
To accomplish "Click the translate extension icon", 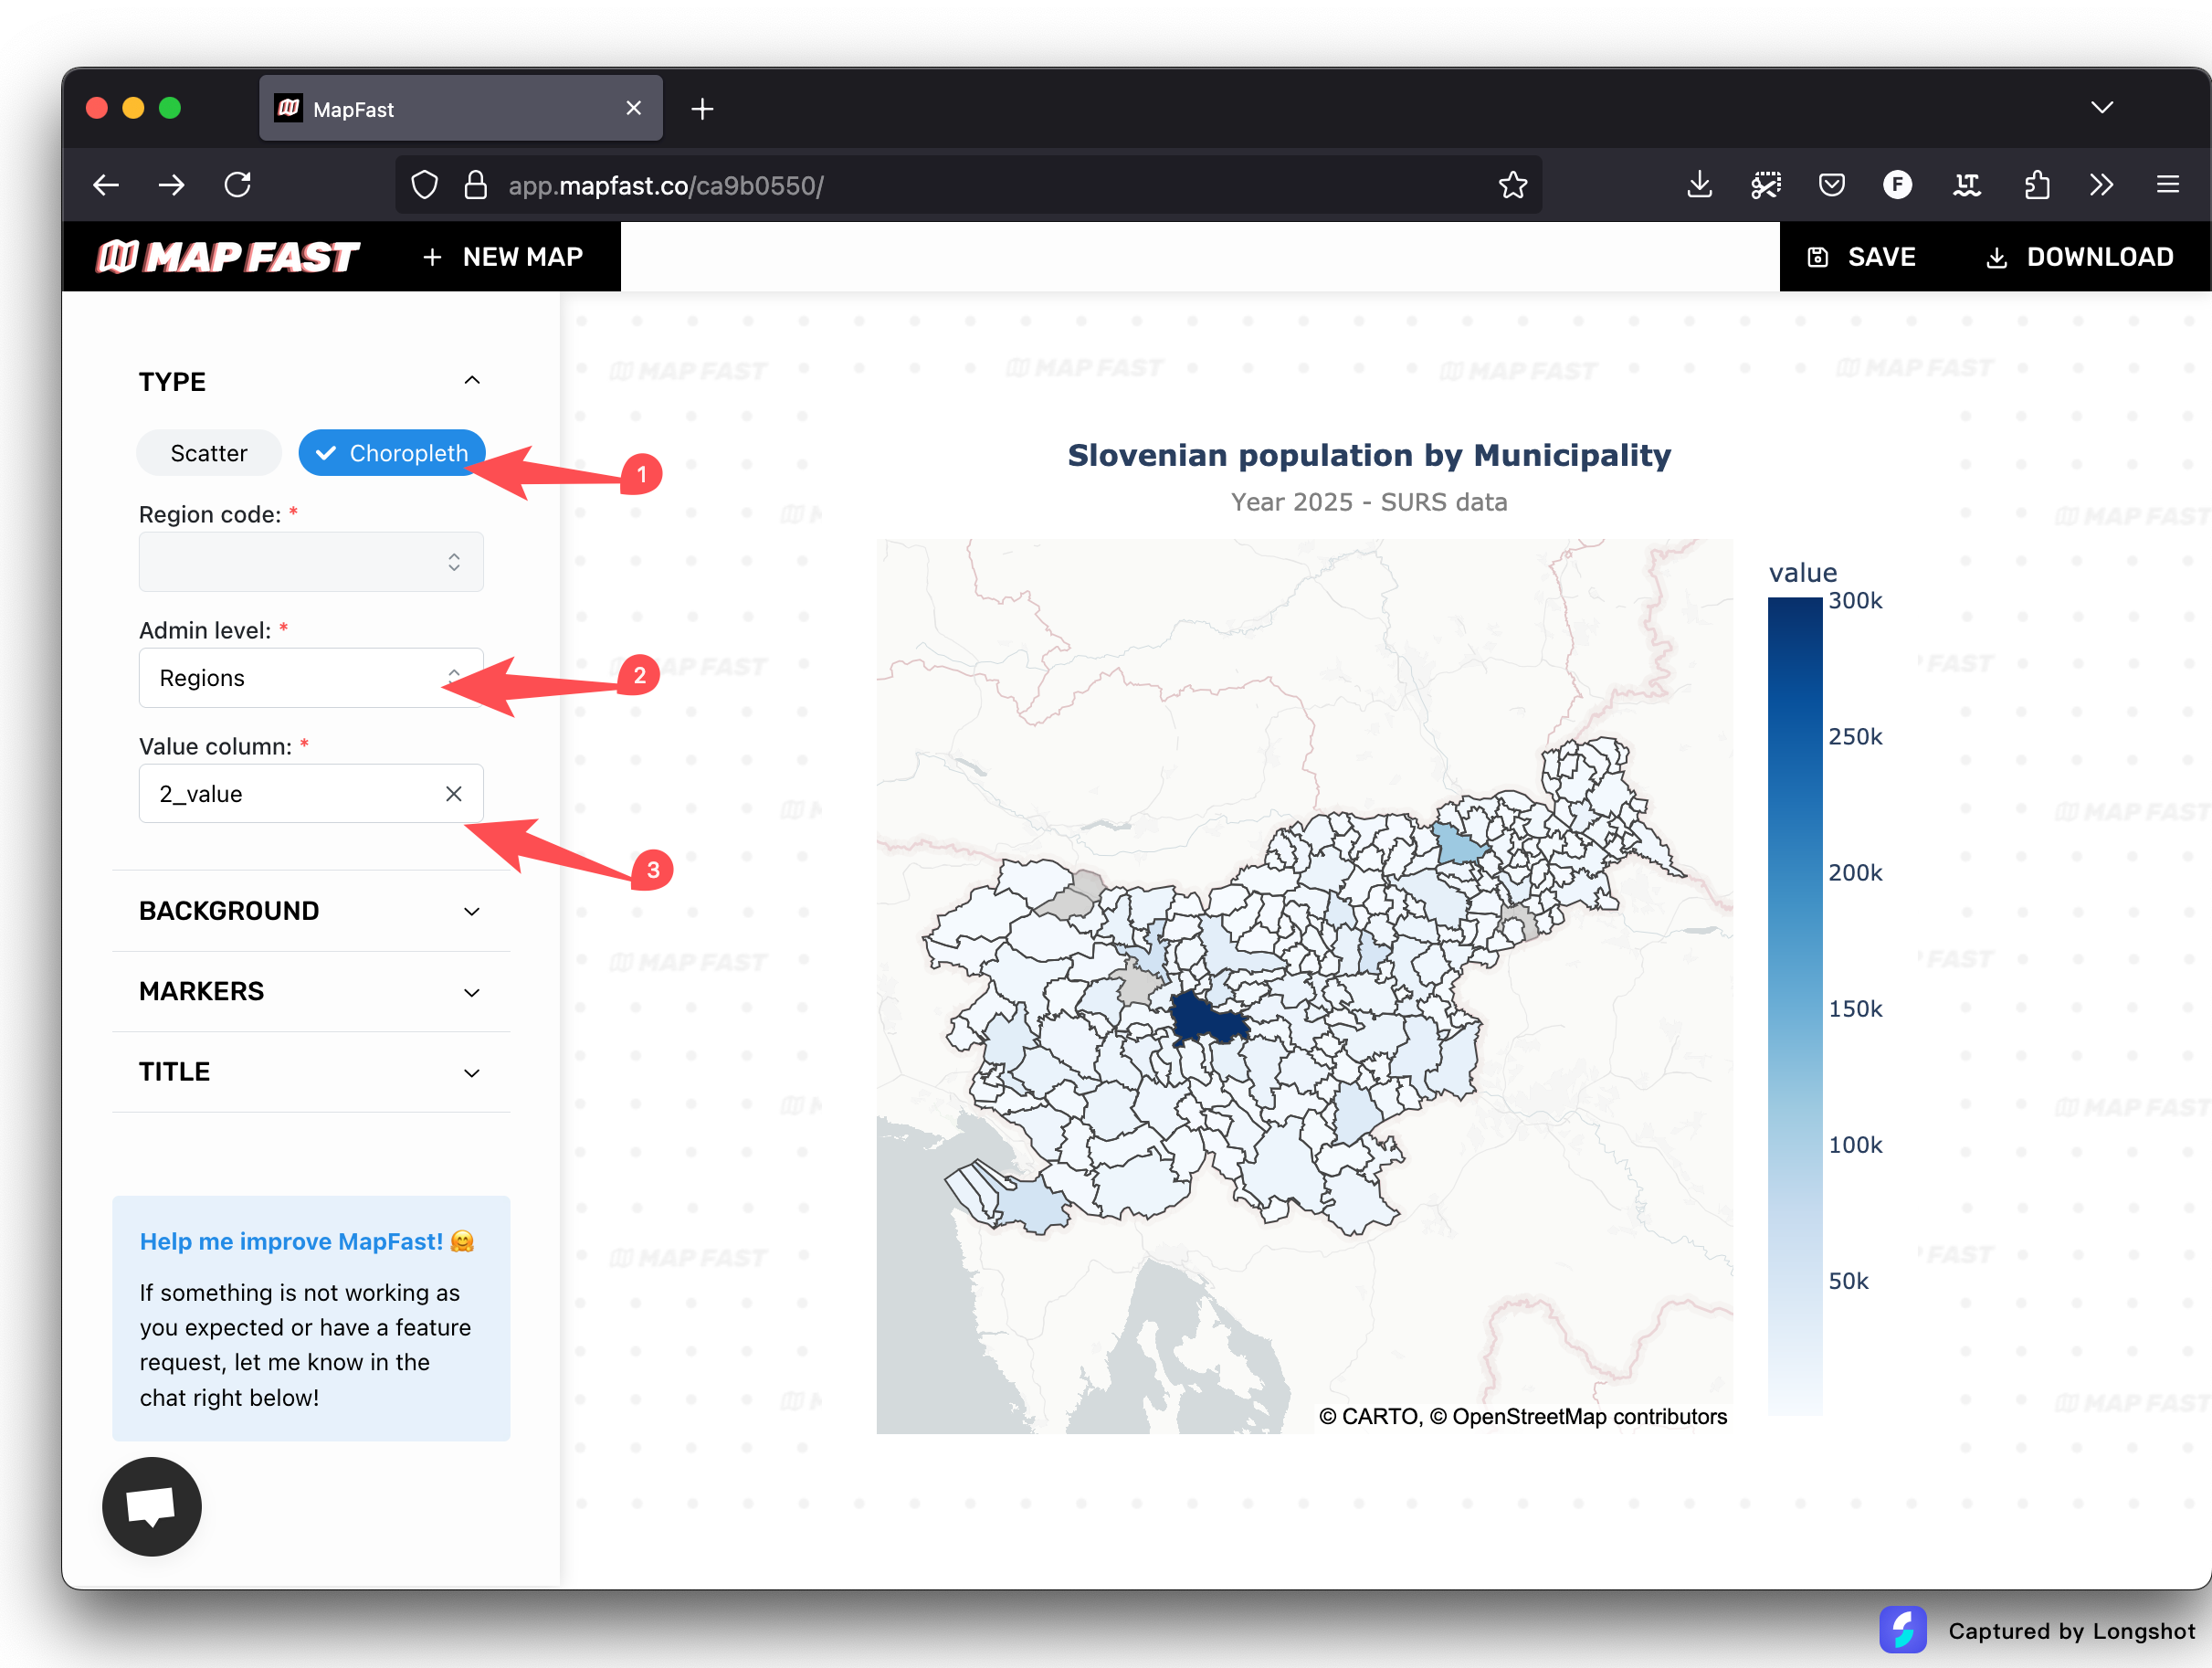I will 1967,185.
